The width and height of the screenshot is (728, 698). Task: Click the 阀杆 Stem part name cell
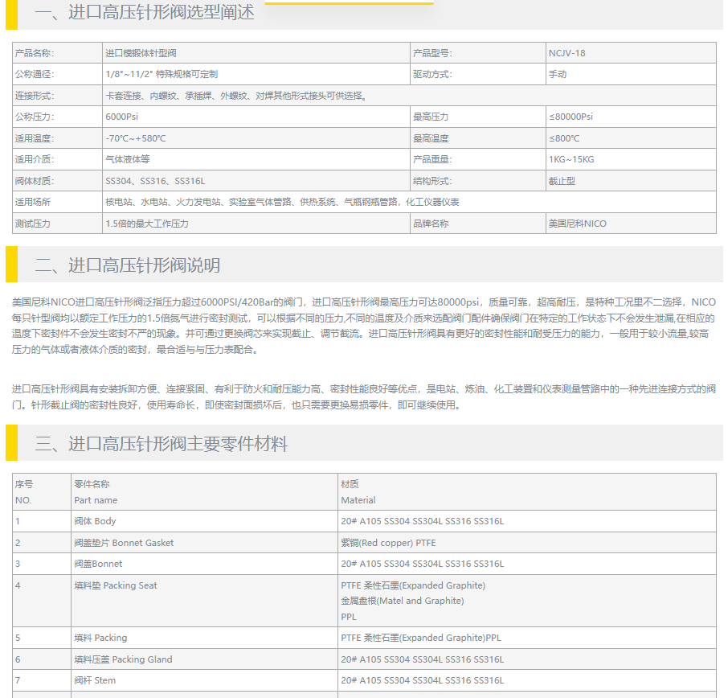[x=95, y=680]
